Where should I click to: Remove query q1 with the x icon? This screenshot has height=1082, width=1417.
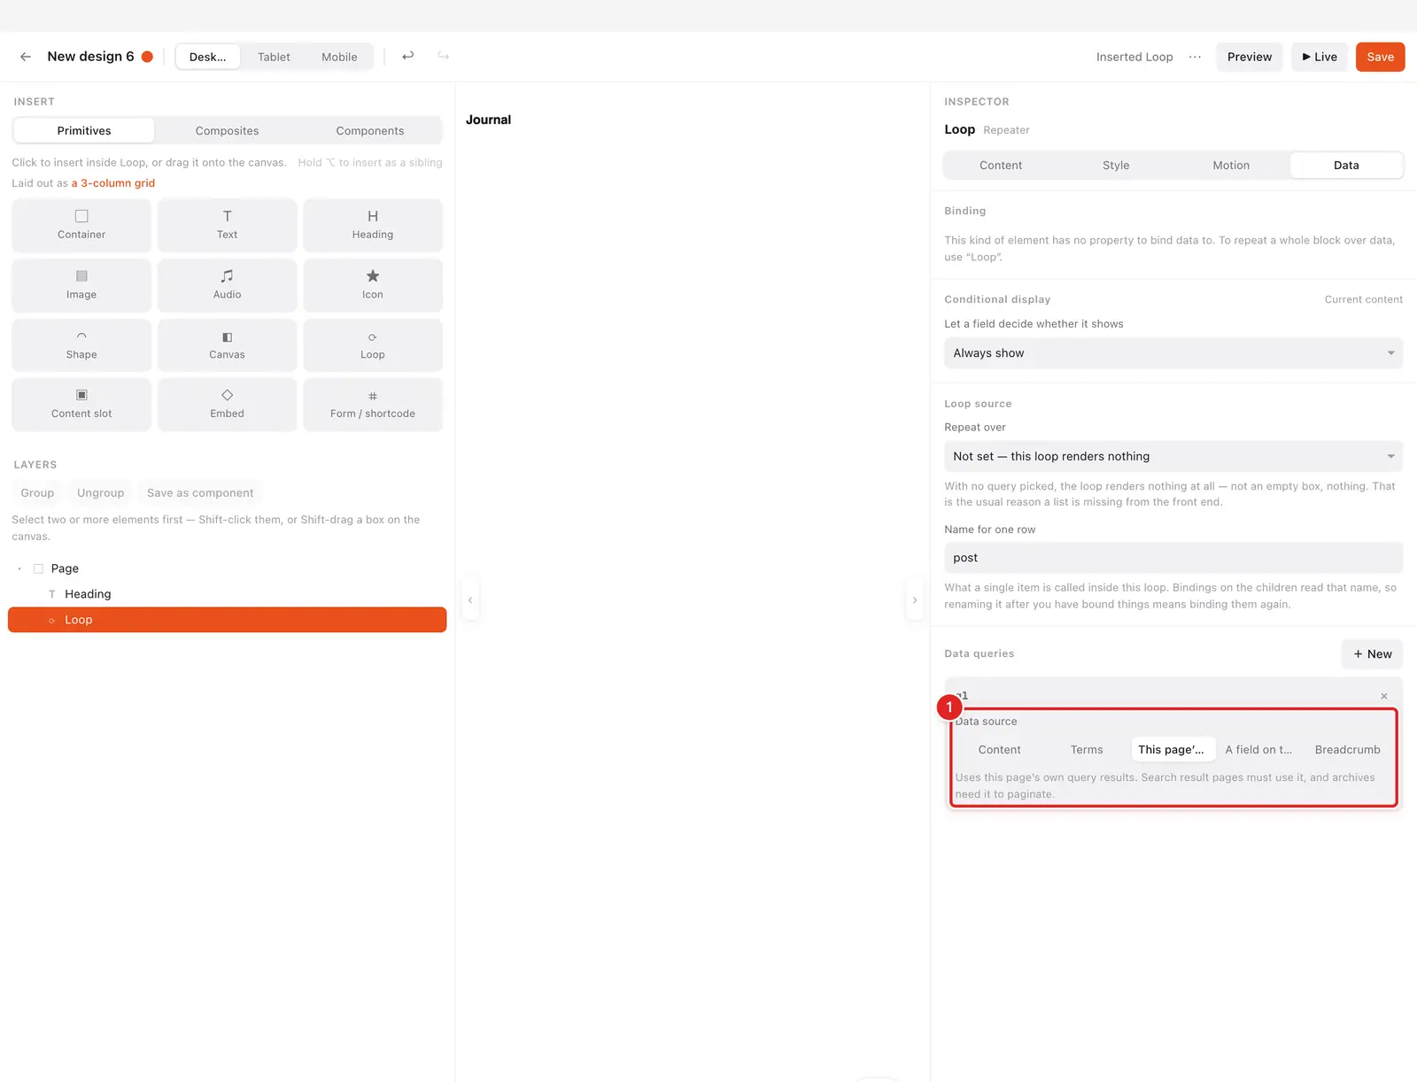1383,696
